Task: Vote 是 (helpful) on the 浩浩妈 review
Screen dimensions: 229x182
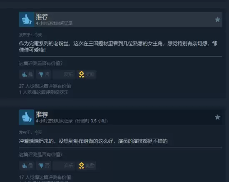Action: tap(27, 165)
